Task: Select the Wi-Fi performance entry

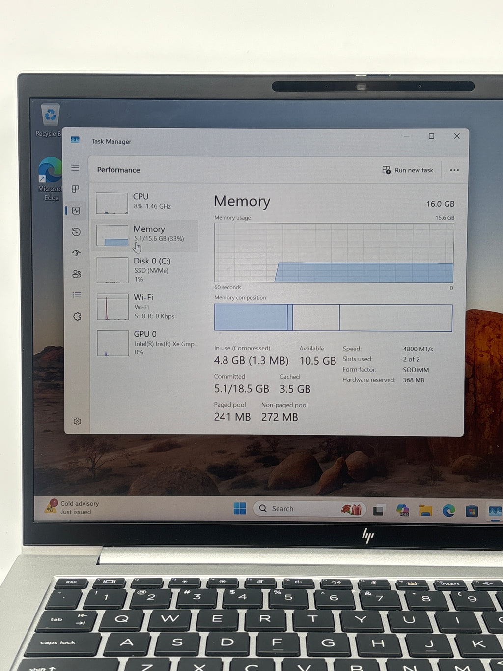Action: click(x=146, y=306)
